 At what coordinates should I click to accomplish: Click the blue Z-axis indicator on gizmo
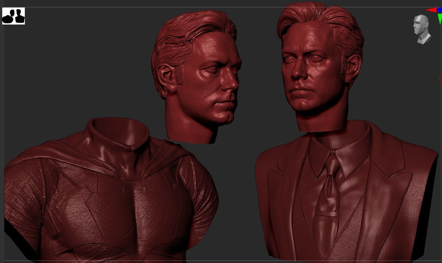[x=440, y=10]
